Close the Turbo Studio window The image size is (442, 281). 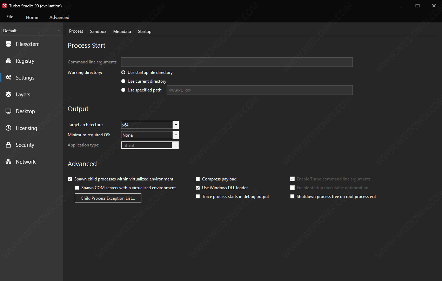[x=434, y=6]
